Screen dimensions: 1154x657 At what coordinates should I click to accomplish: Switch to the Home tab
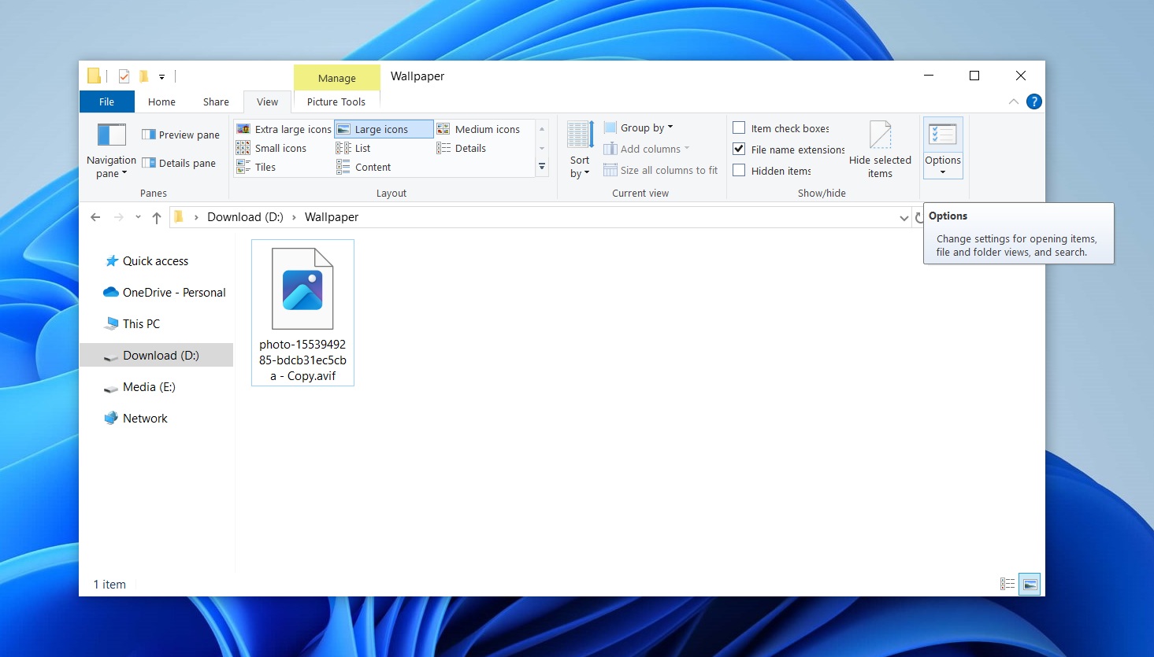click(x=161, y=102)
